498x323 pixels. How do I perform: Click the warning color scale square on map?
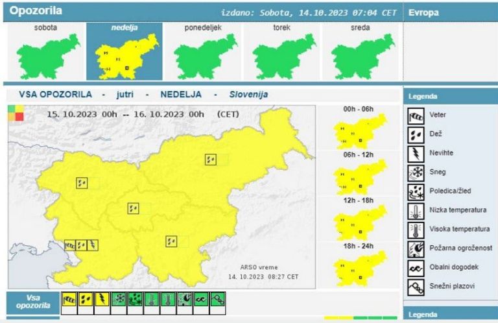[15, 113]
